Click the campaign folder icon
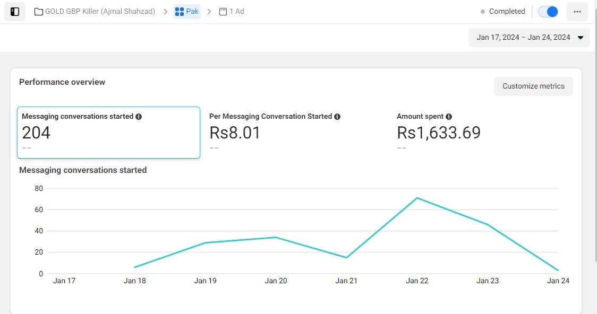Viewport: 597px width, 314px height. 39,12
